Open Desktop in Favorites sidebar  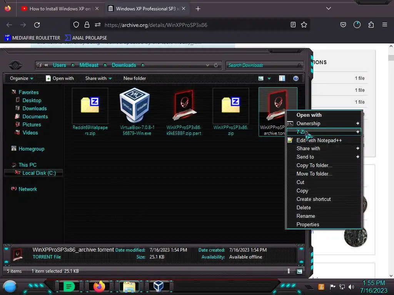coord(32,100)
